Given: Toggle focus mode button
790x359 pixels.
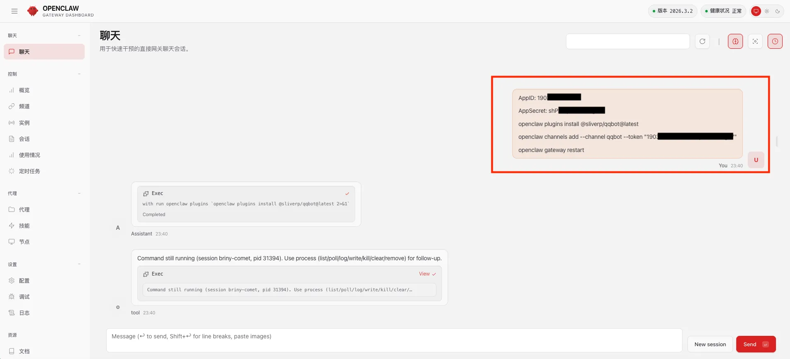Looking at the screenshot, I should (755, 41).
